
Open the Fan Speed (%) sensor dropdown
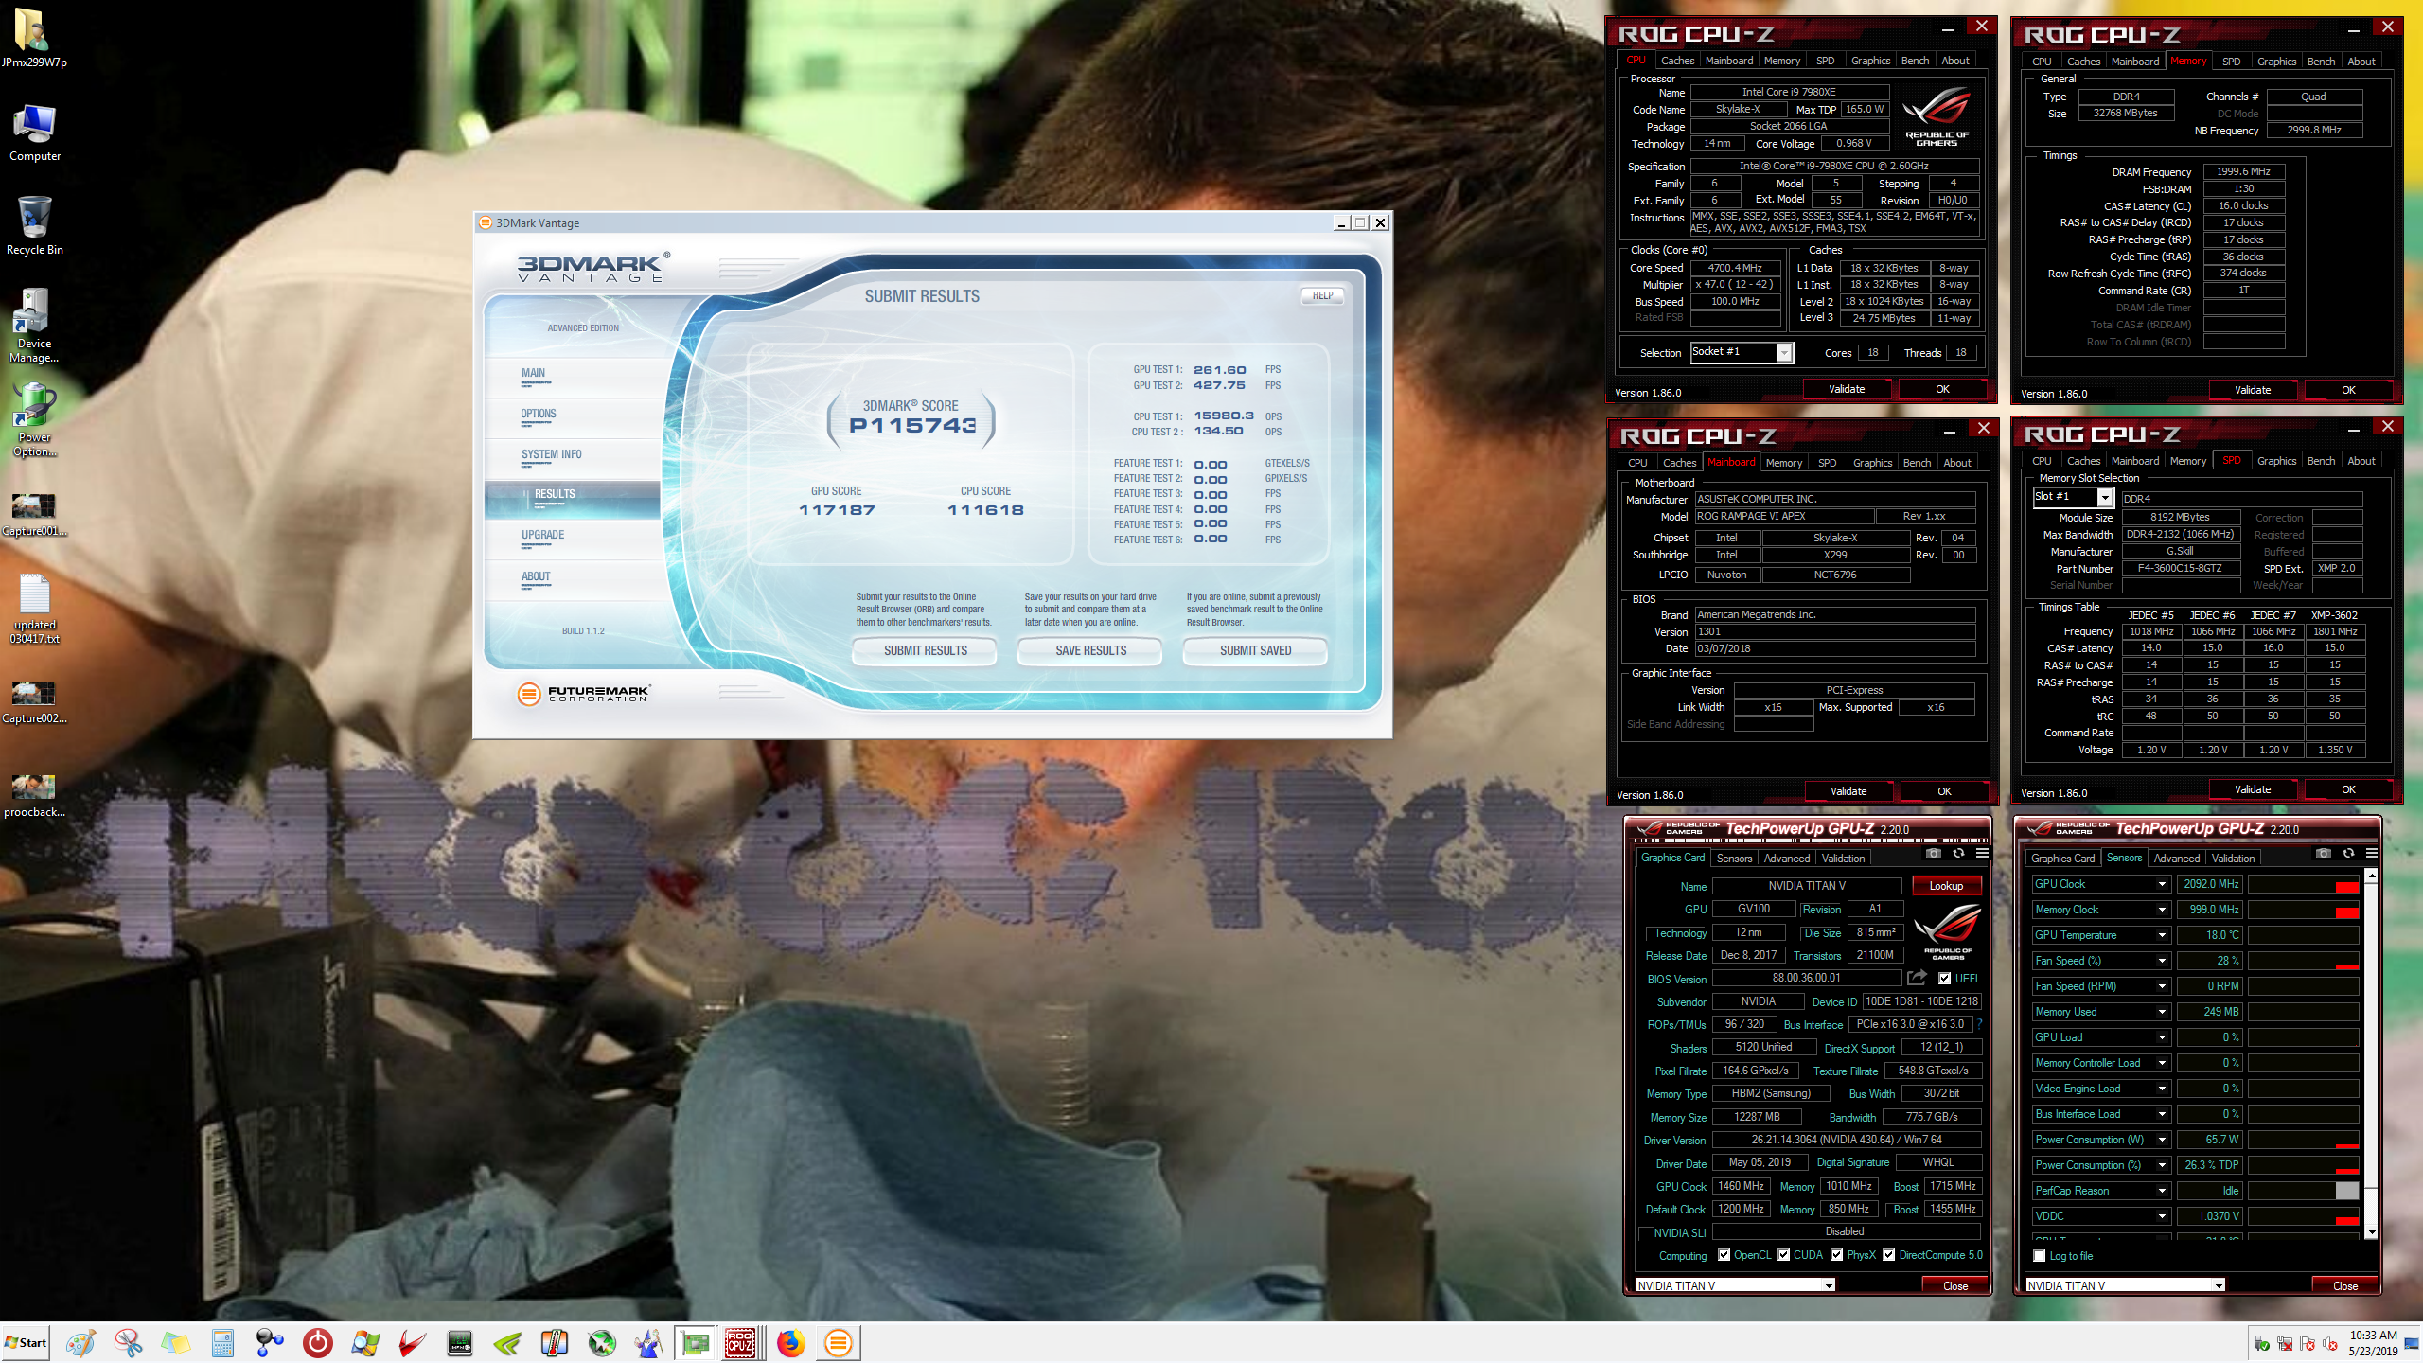[x=2162, y=961]
